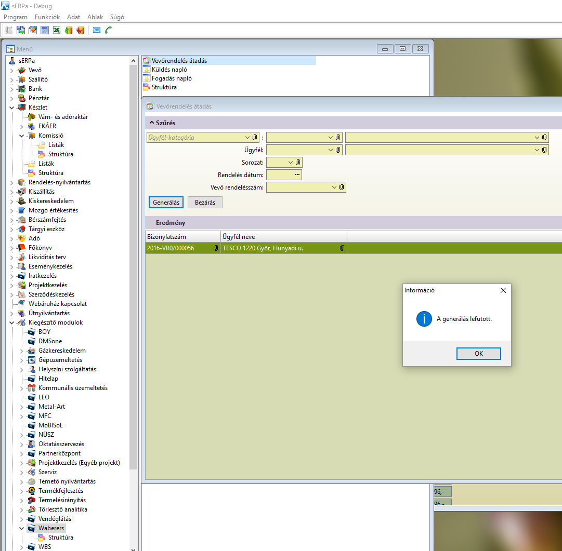The image size is (562, 551).
Task: Open the Program menu
Action: (x=16, y=17)
